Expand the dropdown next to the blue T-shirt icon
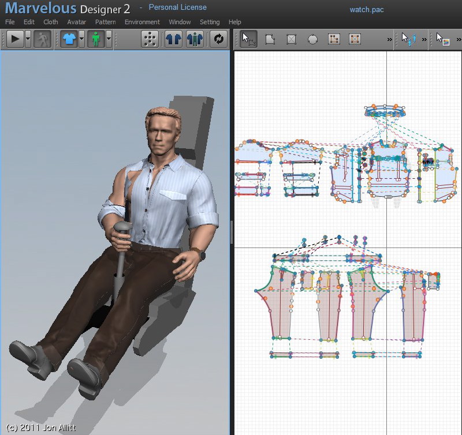Screen dimensions: 462x435 click(81, 39)
